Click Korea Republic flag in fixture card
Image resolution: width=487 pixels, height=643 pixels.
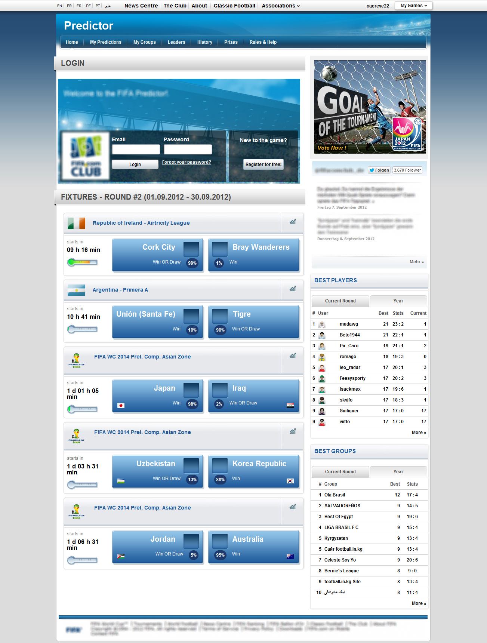point(290,481)
